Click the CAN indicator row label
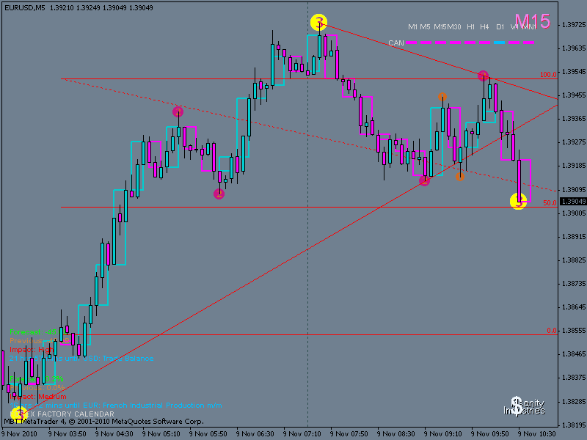The width and height of the screenshot is (587, 440). click(x=396, y=43)
